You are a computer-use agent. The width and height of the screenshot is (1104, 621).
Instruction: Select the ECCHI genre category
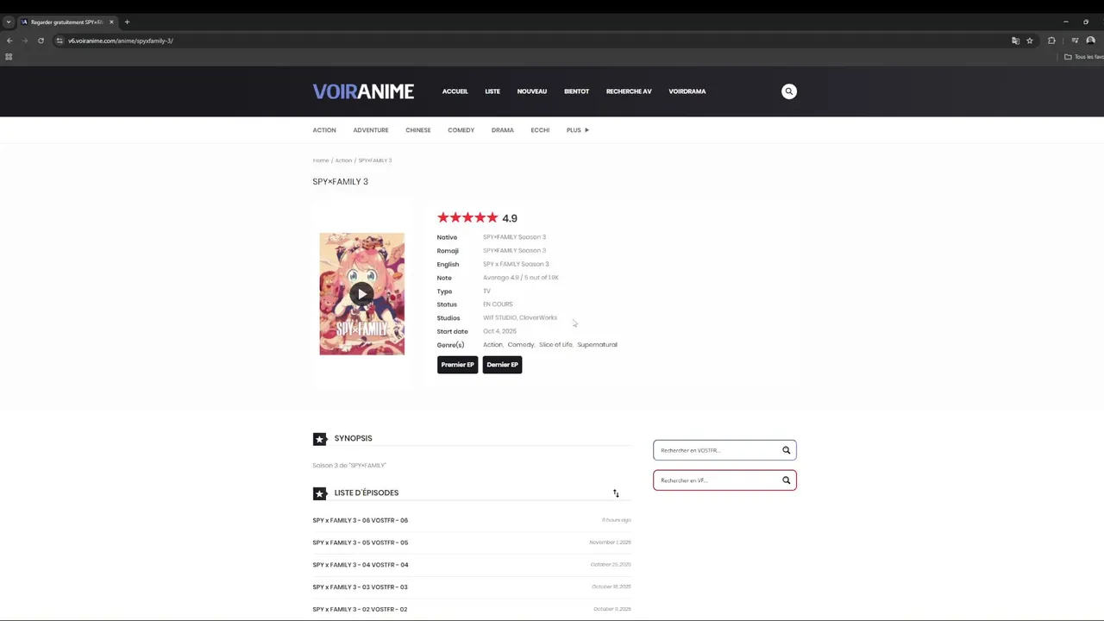tap(540, 130)
